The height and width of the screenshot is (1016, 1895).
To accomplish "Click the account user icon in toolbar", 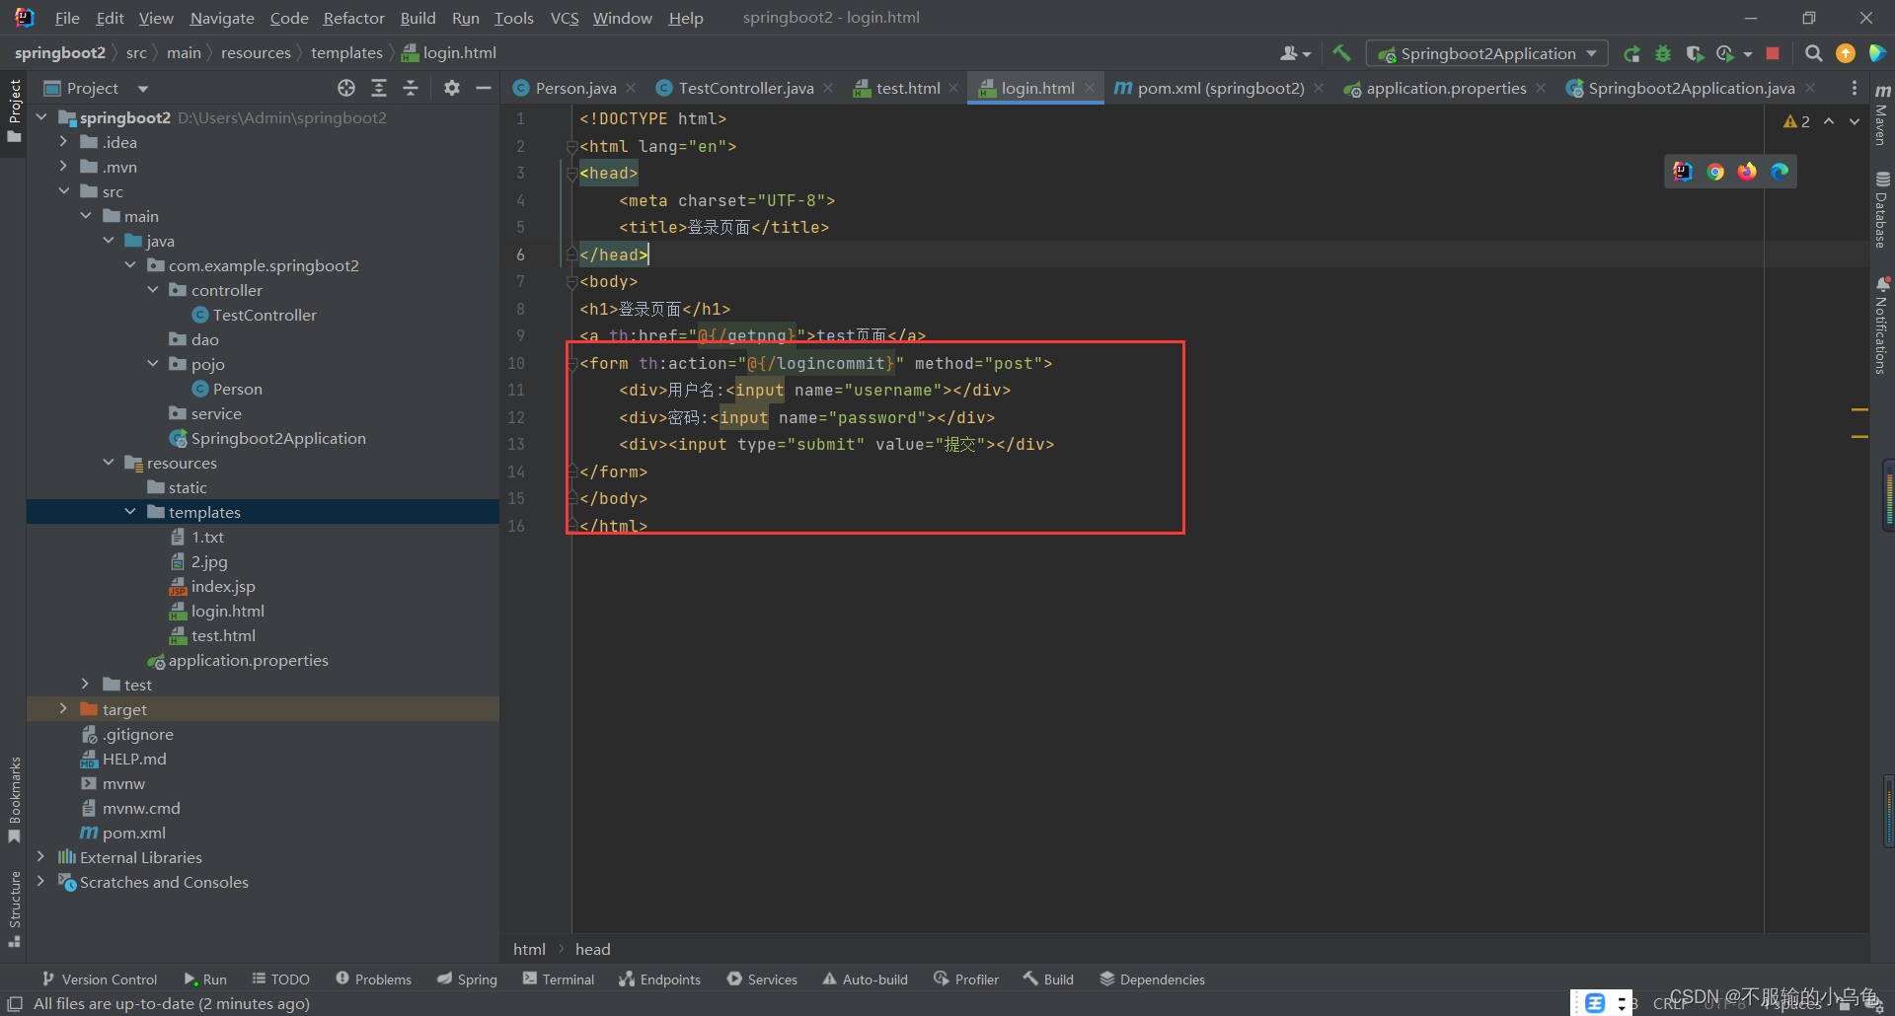I will click(1289, 53).
